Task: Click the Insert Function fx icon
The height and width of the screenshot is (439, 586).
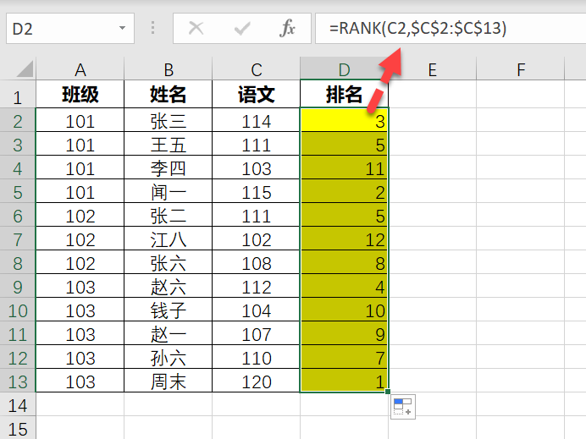Action: pos(287,28)
